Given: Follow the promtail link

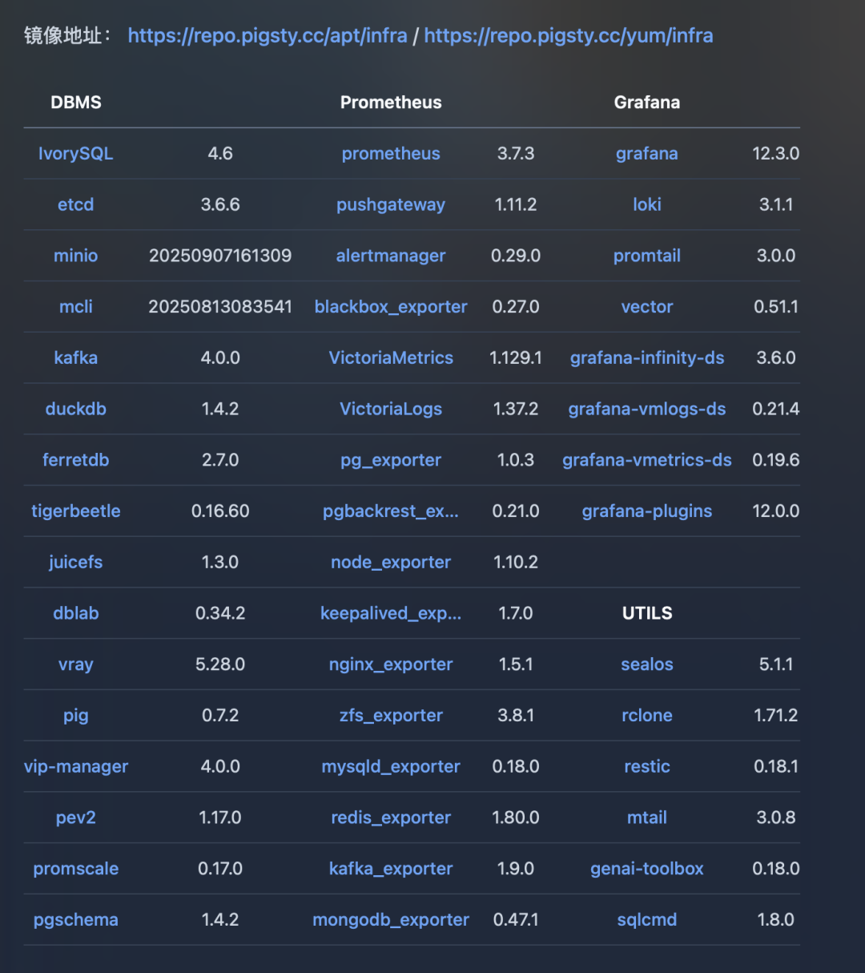Looking at the screenshot, I should click(x=647, y=256).
